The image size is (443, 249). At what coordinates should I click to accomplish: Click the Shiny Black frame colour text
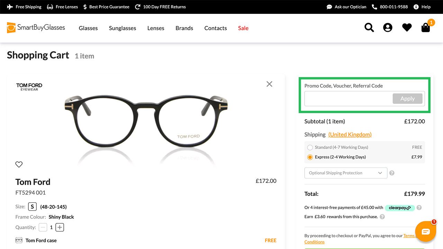point(61,217)
